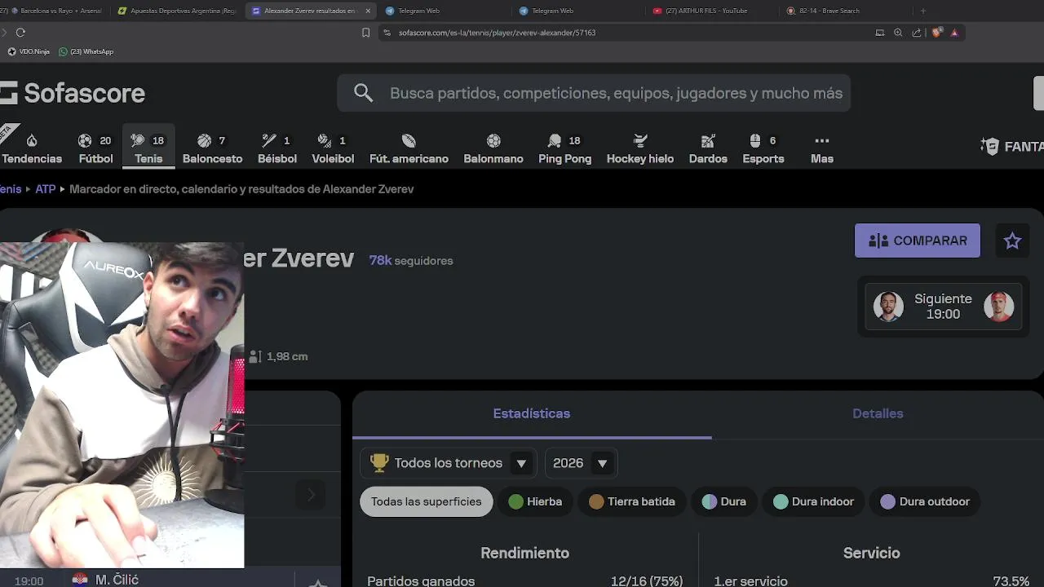Select the Béisbol sport icon

(268, 140)
